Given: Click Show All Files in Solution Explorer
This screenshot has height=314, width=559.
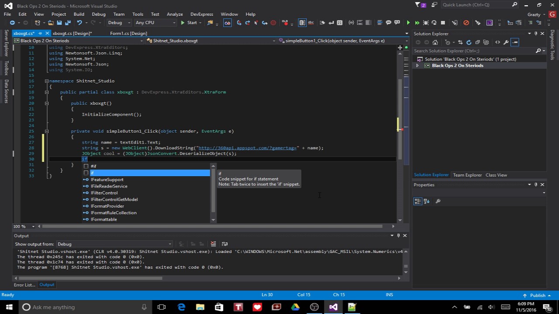Looking at the screenshot, I should pyautogui.click(x=486, y=42).
